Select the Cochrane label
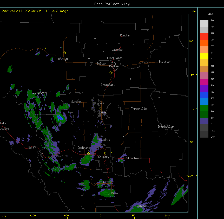Screen dimensions: 224x219 tap(84, 148)
